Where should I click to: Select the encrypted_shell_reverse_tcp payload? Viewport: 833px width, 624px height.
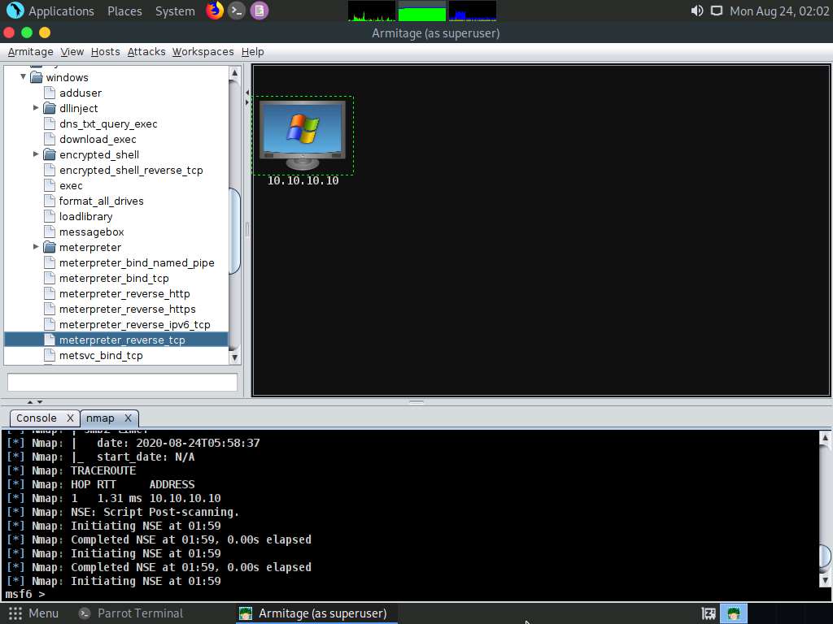tap(131, 170)
